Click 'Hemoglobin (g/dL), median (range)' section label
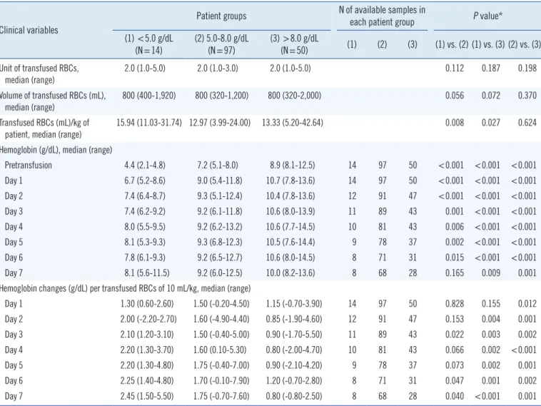541x406 pixels. 56,150
